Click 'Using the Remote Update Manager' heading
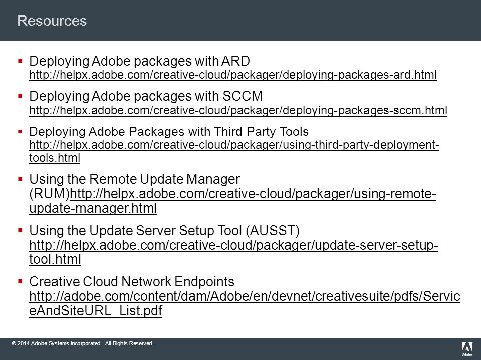The width and height of the screenshot is (481, 360). [134, 179]
